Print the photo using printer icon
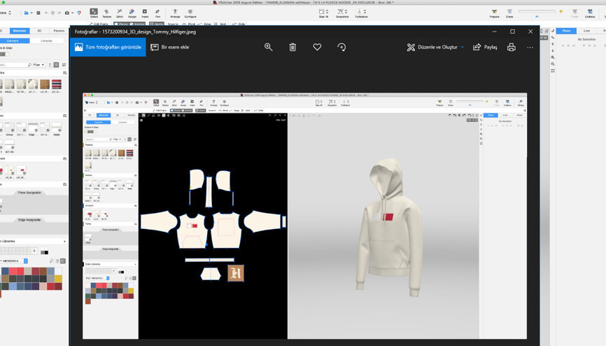 click(x=511, y=47)
